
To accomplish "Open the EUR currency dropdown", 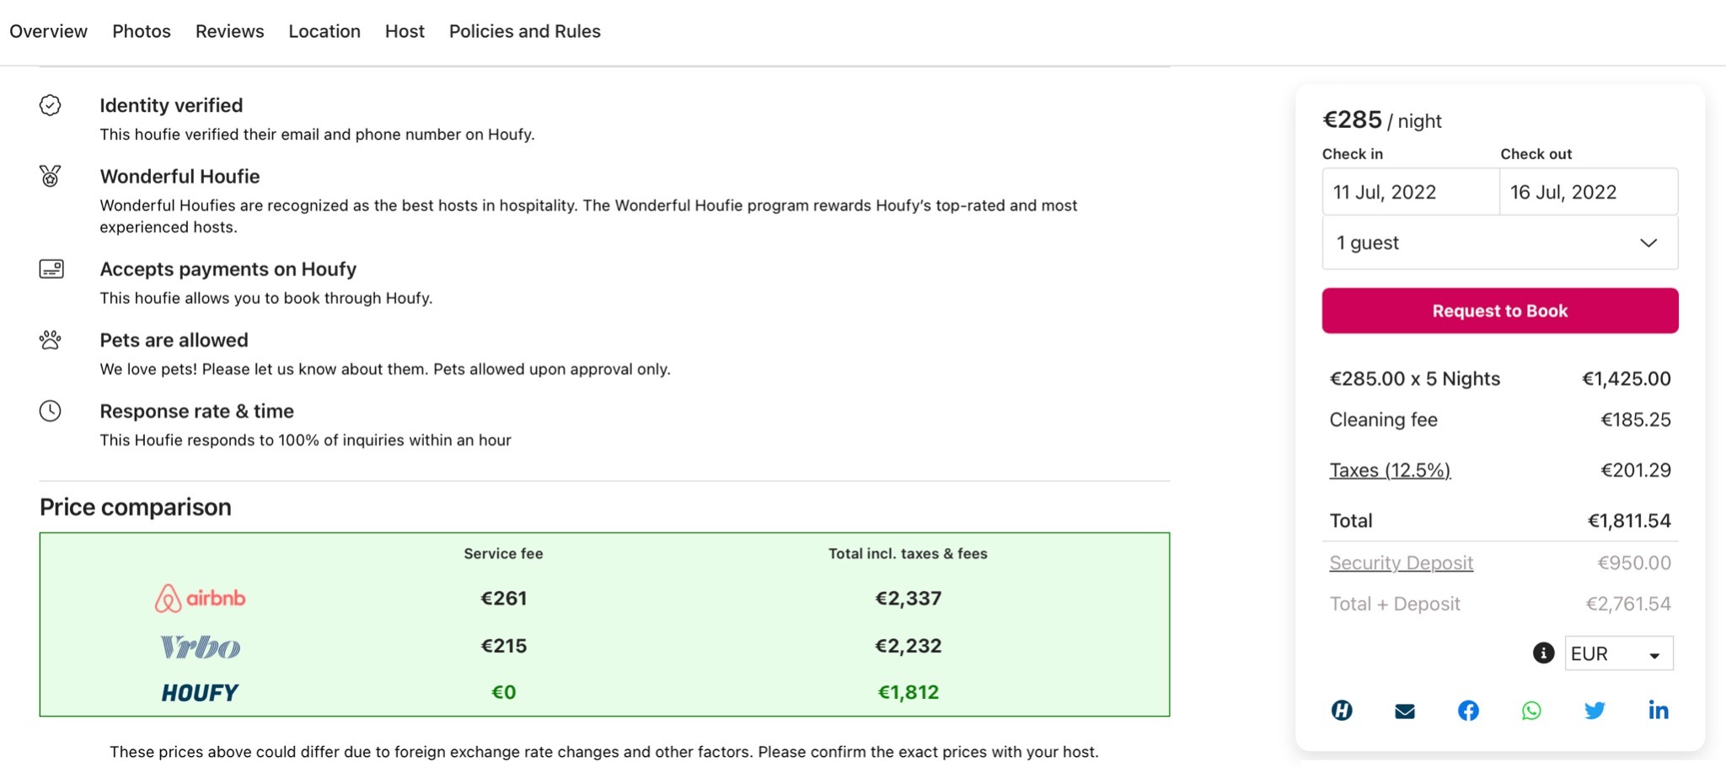I will coord(1616,652).
